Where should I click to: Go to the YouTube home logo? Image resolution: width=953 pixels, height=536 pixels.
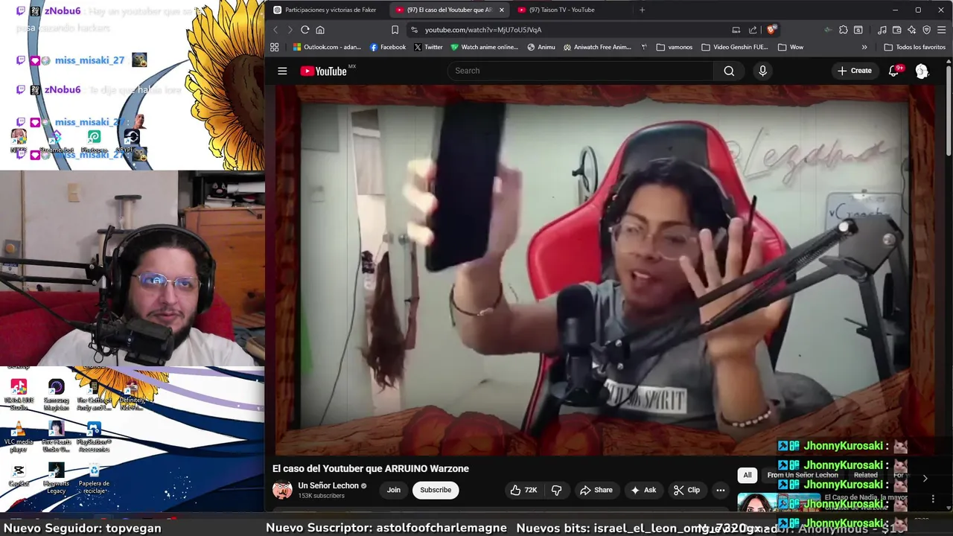(325, 71)
